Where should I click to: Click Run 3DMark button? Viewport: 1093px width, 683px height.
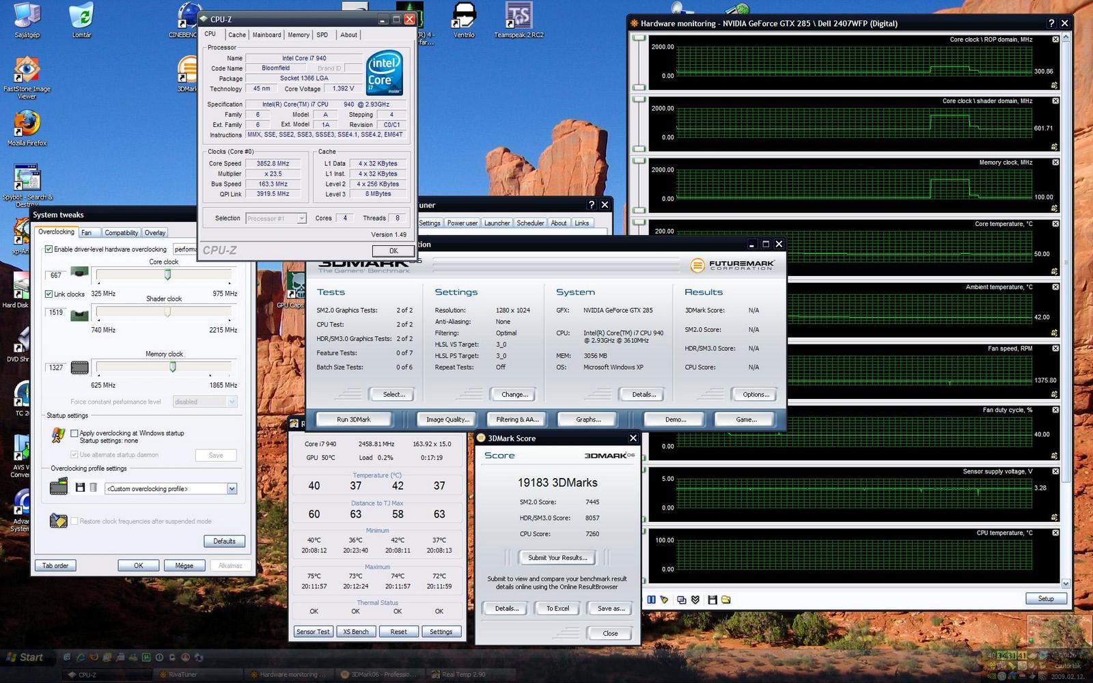[x=354, y=419]
